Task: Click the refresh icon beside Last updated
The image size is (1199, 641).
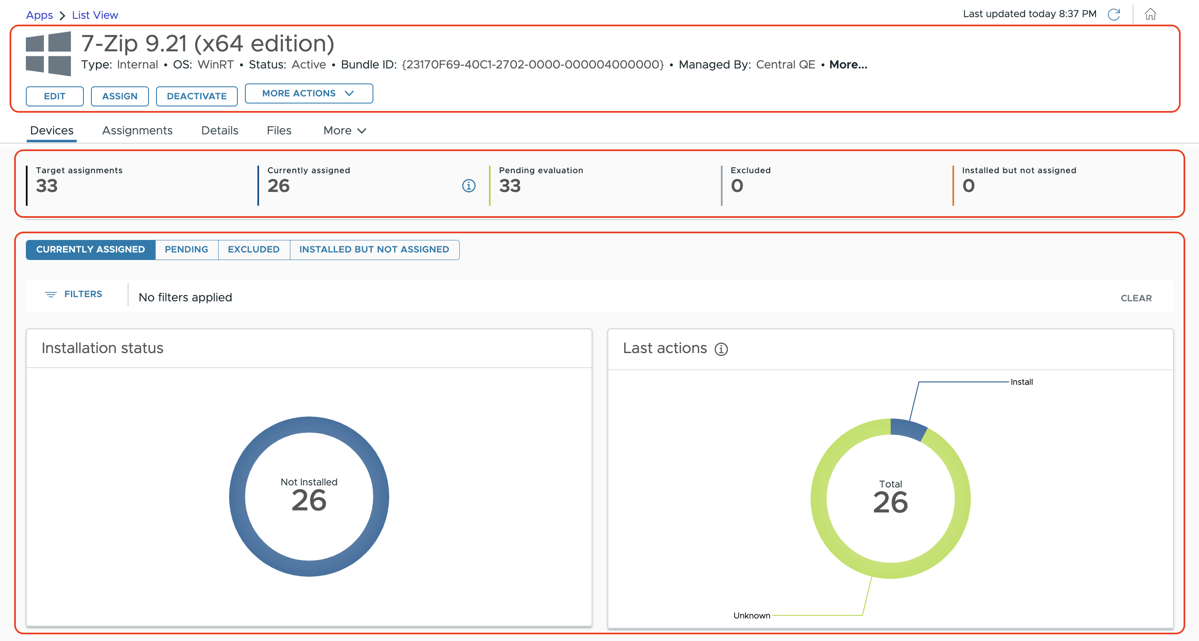Action: click(x=1113, y=15)
